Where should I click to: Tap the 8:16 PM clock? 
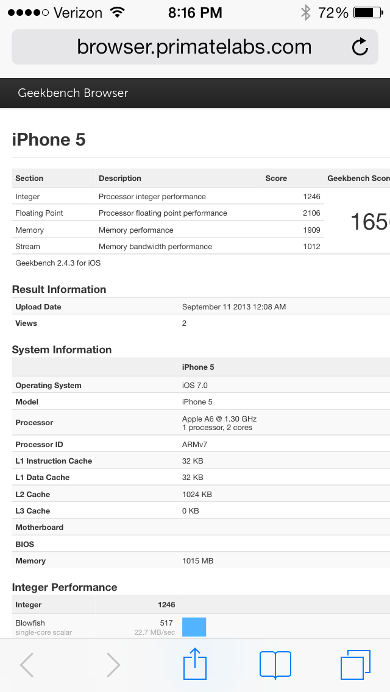(195, 13)
